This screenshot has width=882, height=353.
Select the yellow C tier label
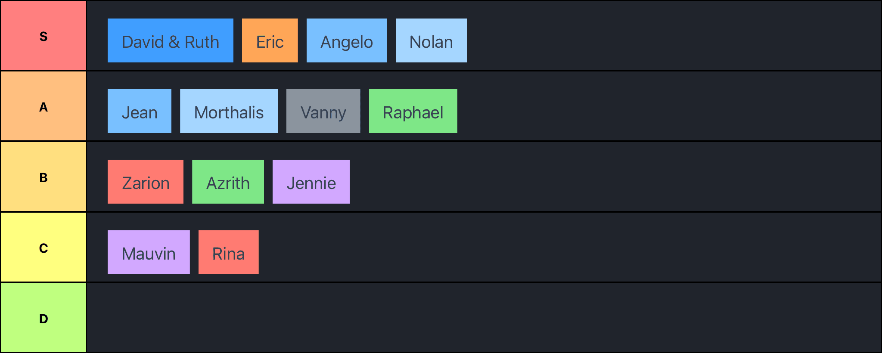tap(43, 248)
